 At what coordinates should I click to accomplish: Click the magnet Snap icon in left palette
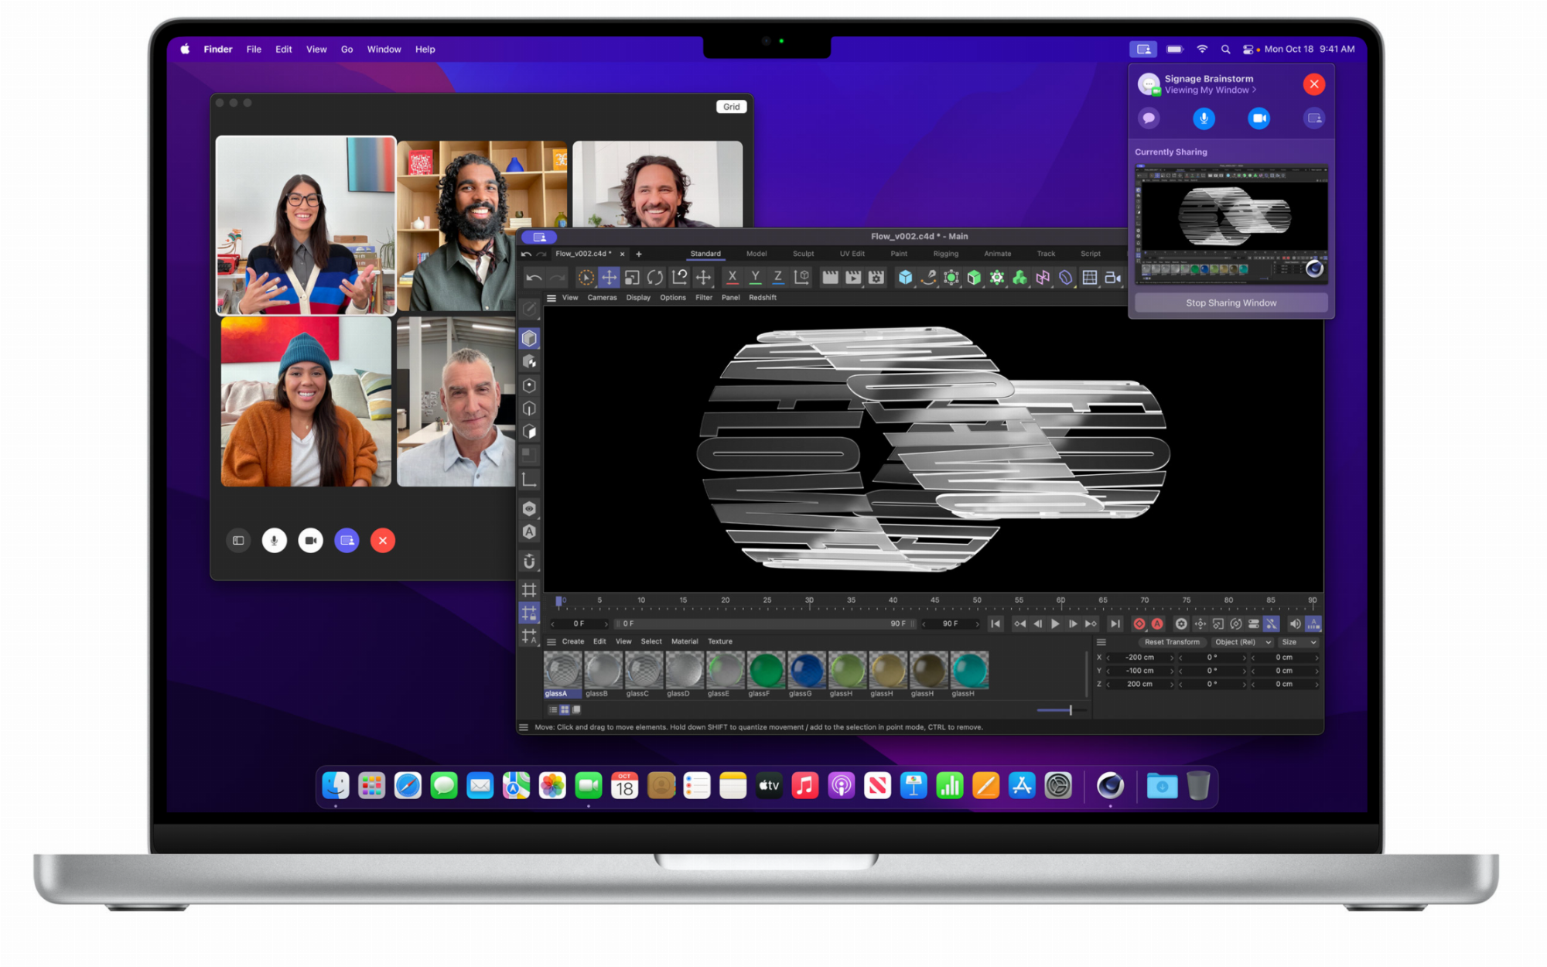(x=529, y=562)
